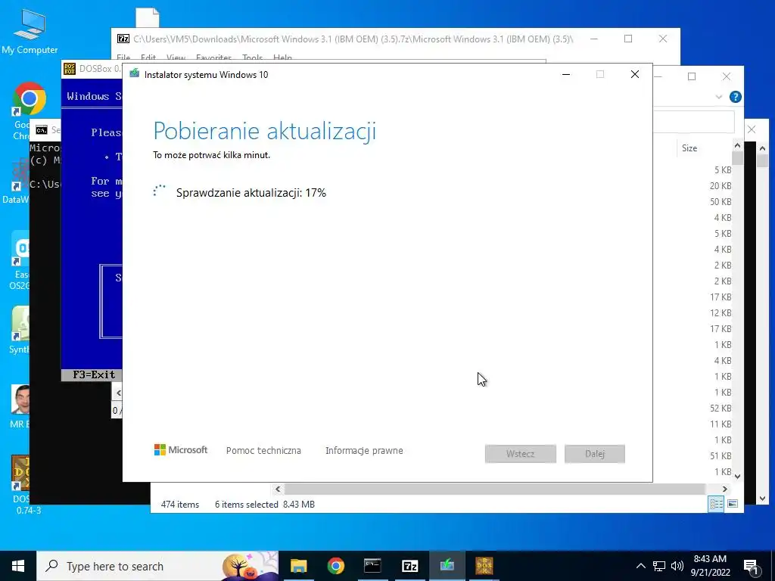This screenshot has height=581, width=775.
Task: Click F3=Exit in the DOSBox window
Action: pos(94,374)
